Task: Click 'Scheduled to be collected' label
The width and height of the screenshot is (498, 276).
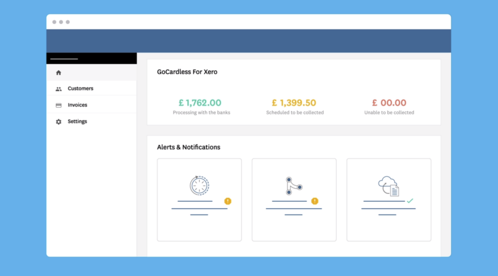Action: [x=295, y=113]
